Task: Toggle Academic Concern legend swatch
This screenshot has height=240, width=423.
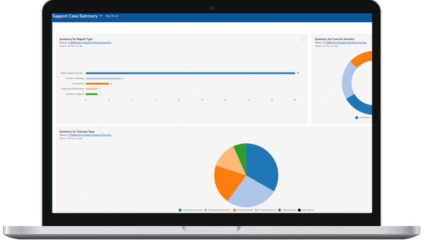Action: pyautogui.click(x=180, y=210)
